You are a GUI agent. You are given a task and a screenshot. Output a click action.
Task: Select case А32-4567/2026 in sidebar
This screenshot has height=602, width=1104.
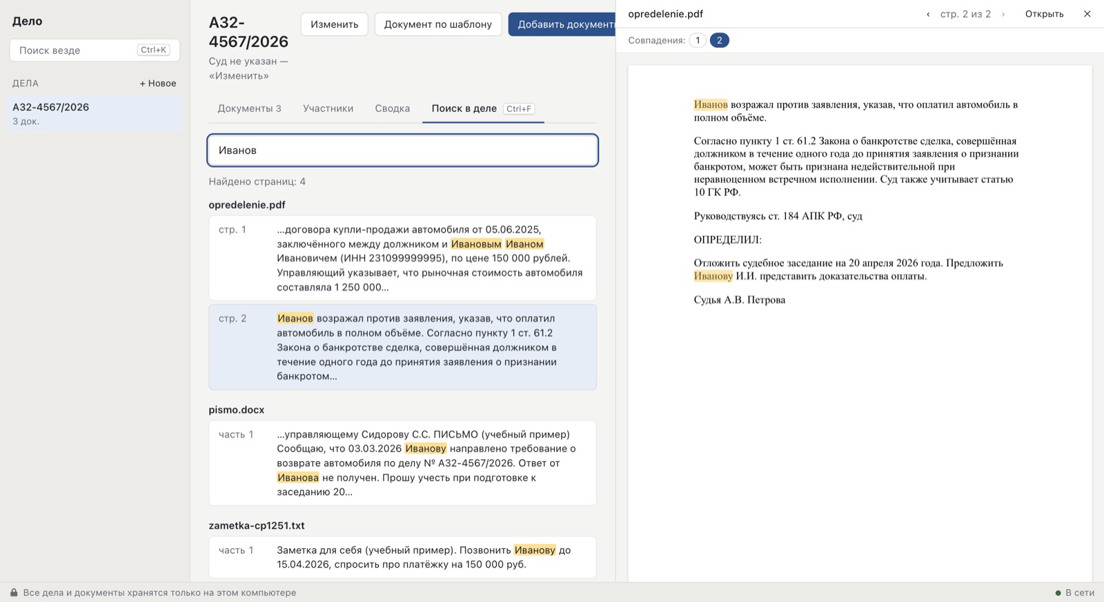click(x=95, y=113)
